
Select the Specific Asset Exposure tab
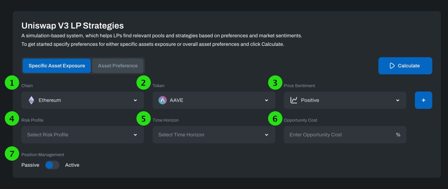pos(57,66)
